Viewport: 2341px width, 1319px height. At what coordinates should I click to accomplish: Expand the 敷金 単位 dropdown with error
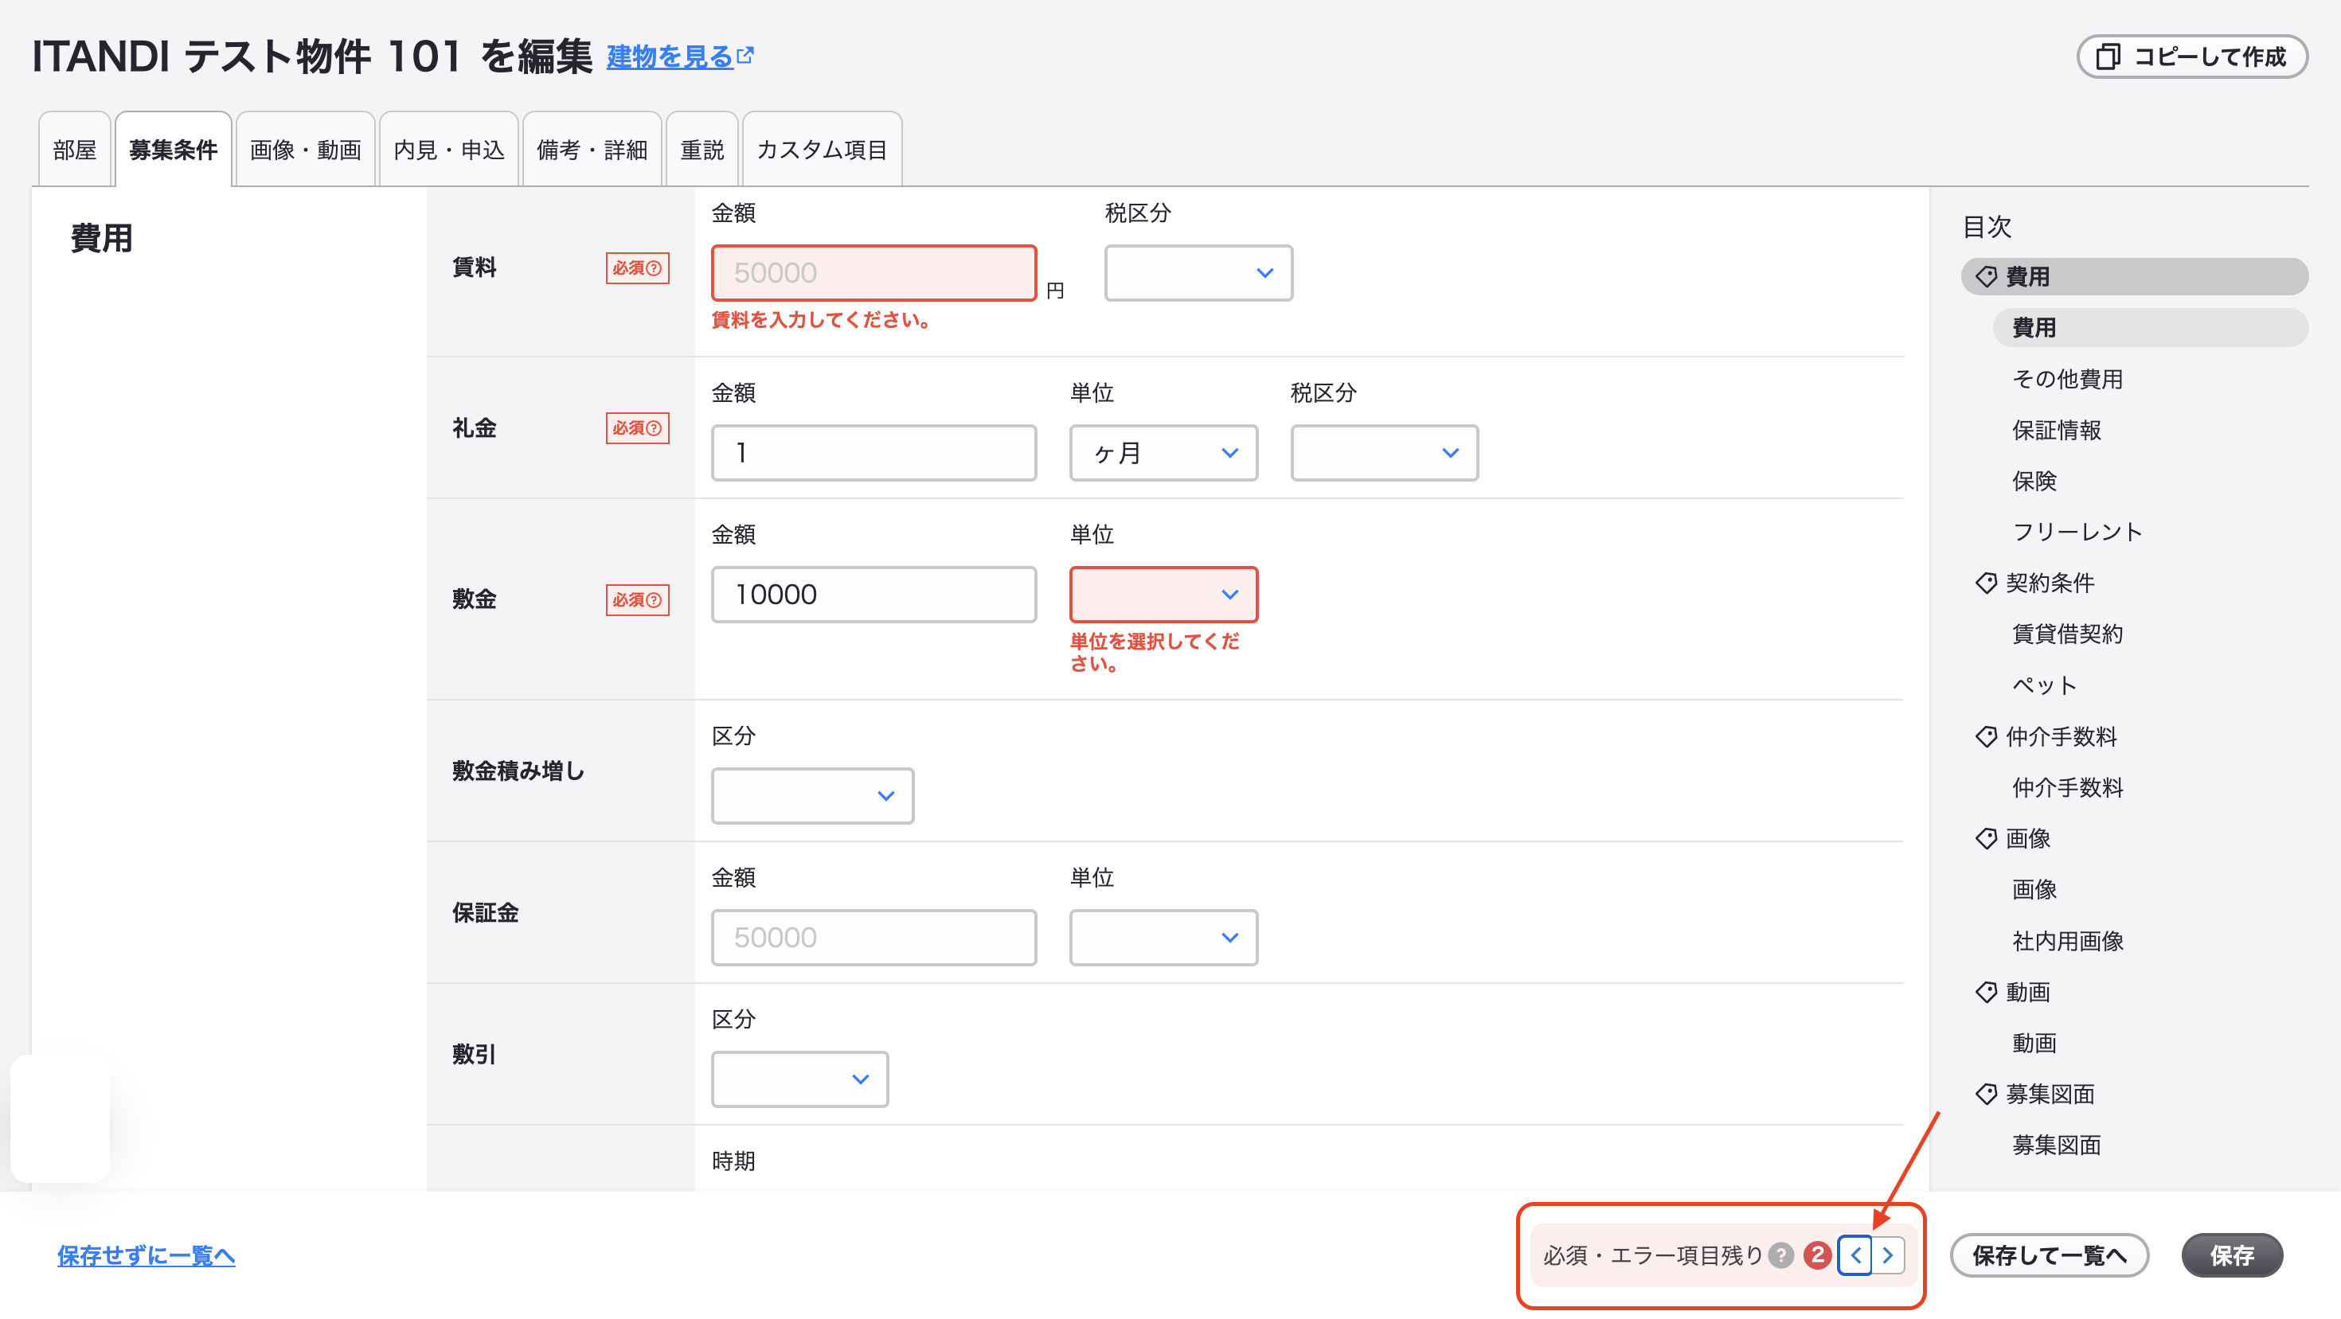[1163, 594]
